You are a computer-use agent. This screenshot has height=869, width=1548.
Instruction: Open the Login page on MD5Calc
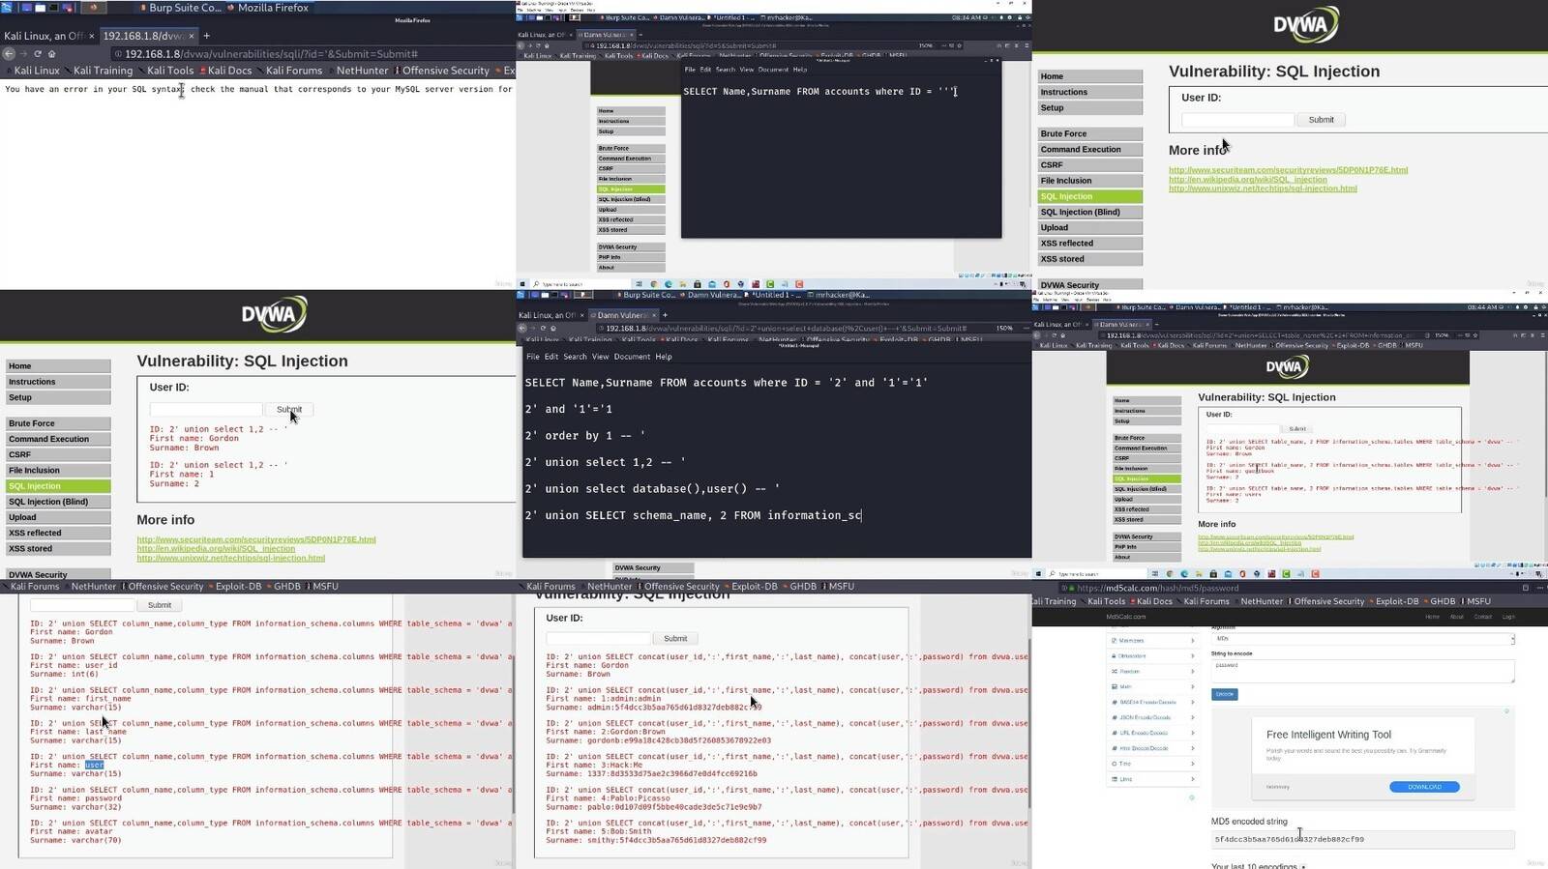[x=1508, y=617]
